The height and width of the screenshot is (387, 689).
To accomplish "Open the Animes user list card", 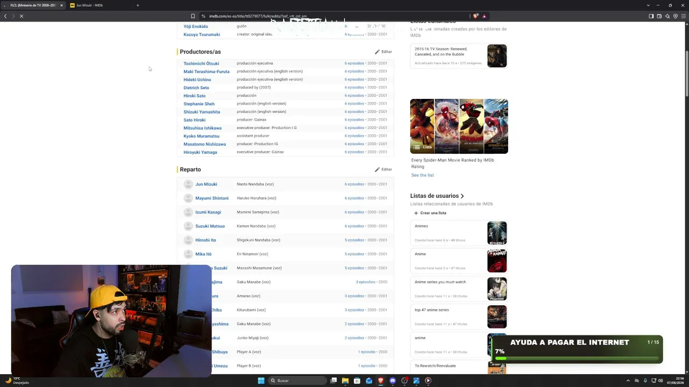I will pyautogui.click(x=459, y=233).
